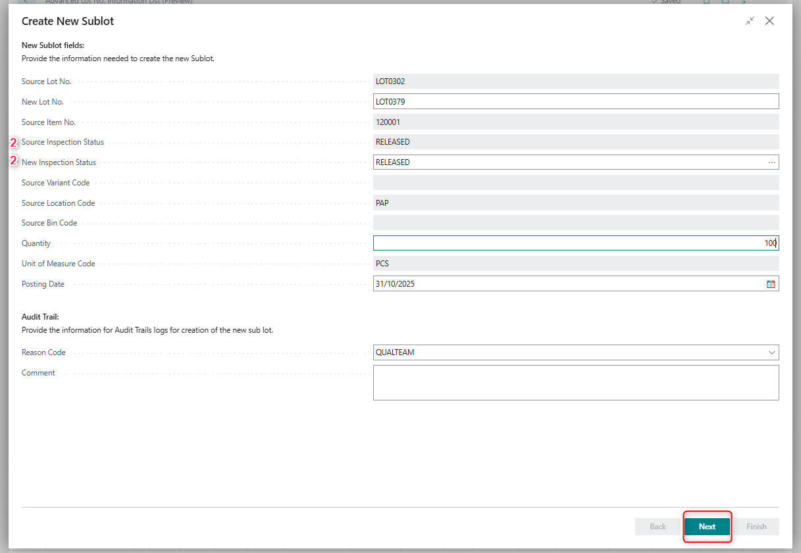Click the read-only Source Lot No. LOT0302 field
Screen dimensions: 801x553
click(x=575, y=82)
